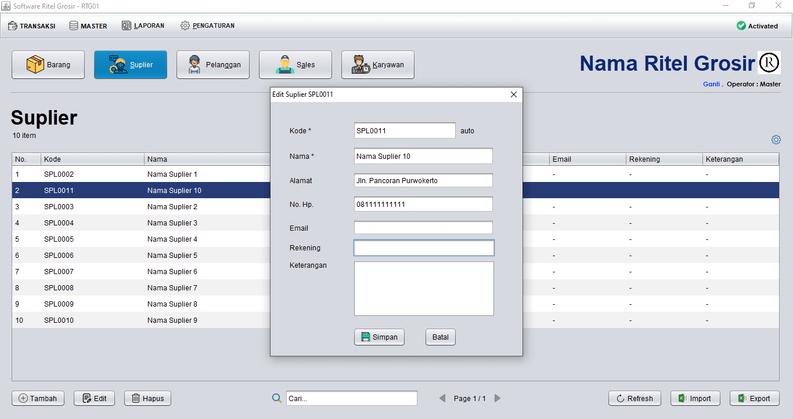Cancel editing with Batal button

pos(440,337)
